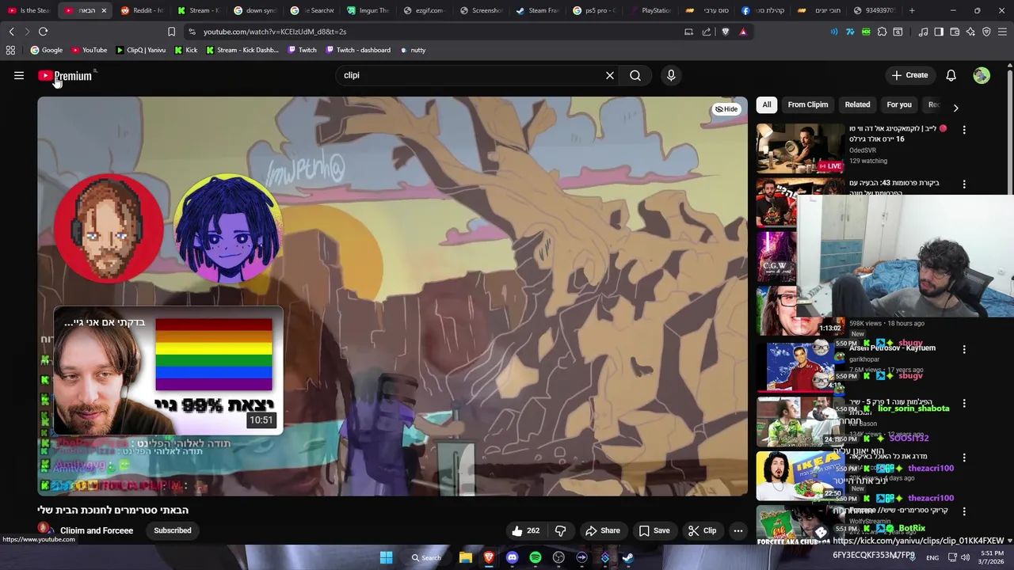The height and width of the screenshot is (570, 1014).
Task: Go back in the browser
Action: 11,32
